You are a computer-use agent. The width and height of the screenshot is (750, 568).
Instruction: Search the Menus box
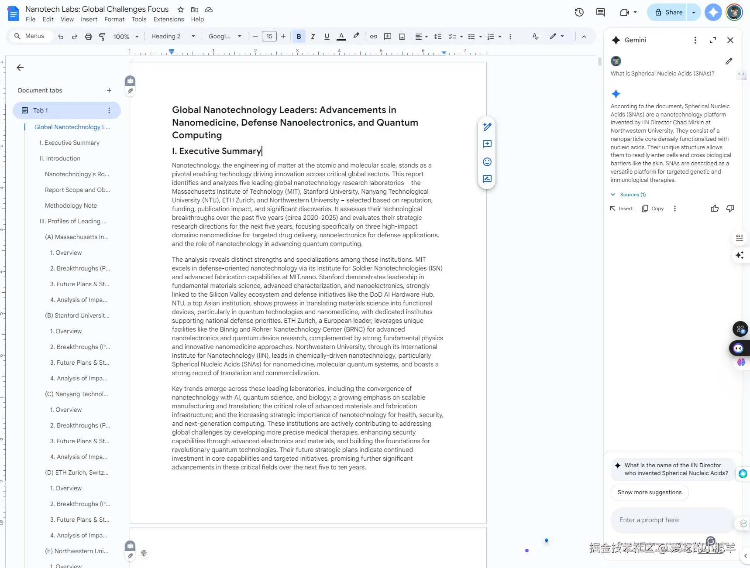coord(30,36)
